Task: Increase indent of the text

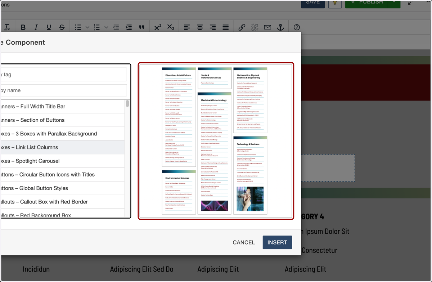Action: (x=129, y=27)
